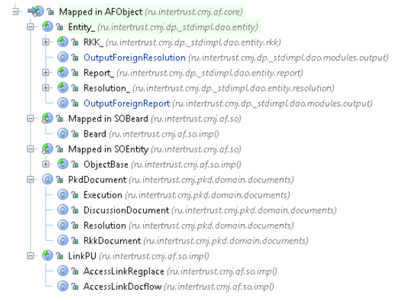The height and width of the screenshot is (301, 403).
Task: Collapse the PkdDocument node
Action: 31,180
